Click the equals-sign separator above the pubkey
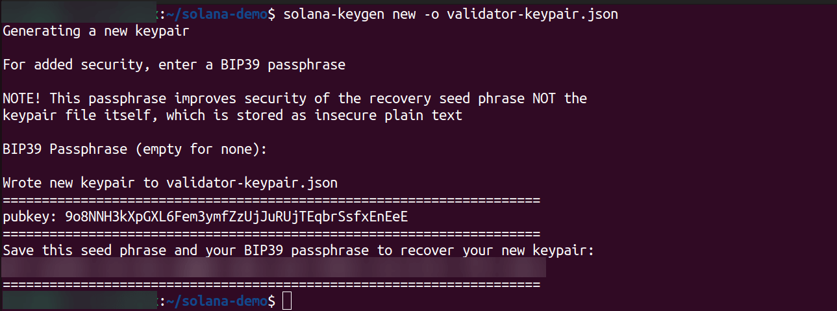 pos(271,199)
